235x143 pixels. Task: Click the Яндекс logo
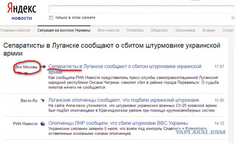pyautogui.click(x=22, y=8)
